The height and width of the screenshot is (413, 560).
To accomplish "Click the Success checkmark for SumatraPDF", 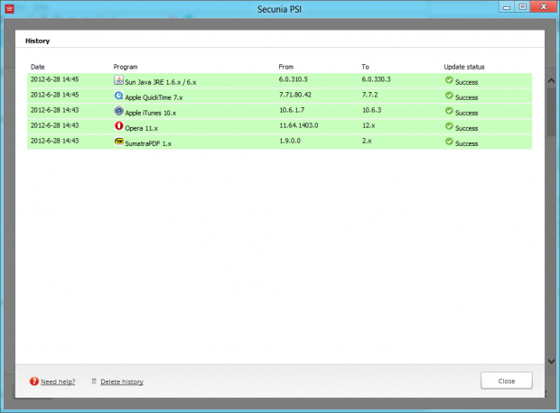I will coord(449,142).
